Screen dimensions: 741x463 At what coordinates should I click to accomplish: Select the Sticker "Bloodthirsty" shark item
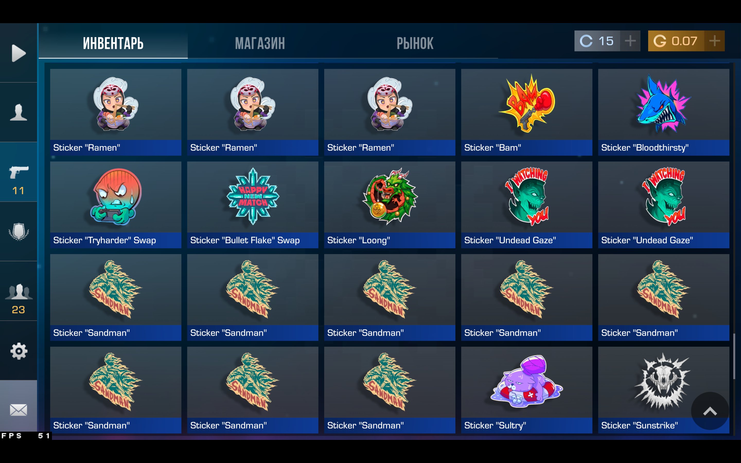coord(664,112)
